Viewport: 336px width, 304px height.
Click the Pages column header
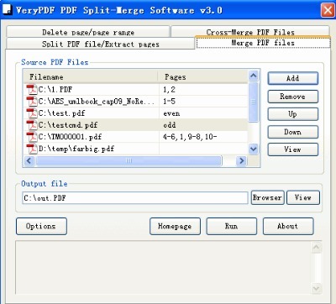tap(203, 77)
